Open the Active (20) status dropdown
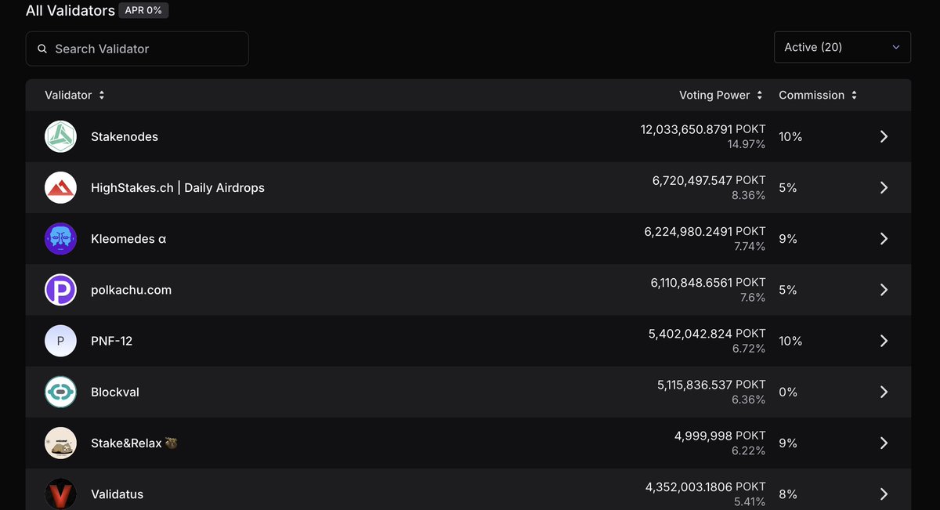This screenshot has height=510, width=940. pos(842,47)
